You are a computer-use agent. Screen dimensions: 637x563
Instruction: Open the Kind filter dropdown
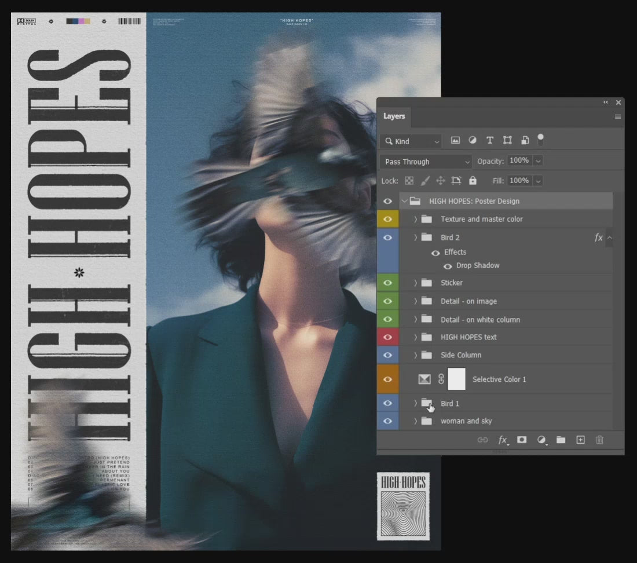(411, 141)
